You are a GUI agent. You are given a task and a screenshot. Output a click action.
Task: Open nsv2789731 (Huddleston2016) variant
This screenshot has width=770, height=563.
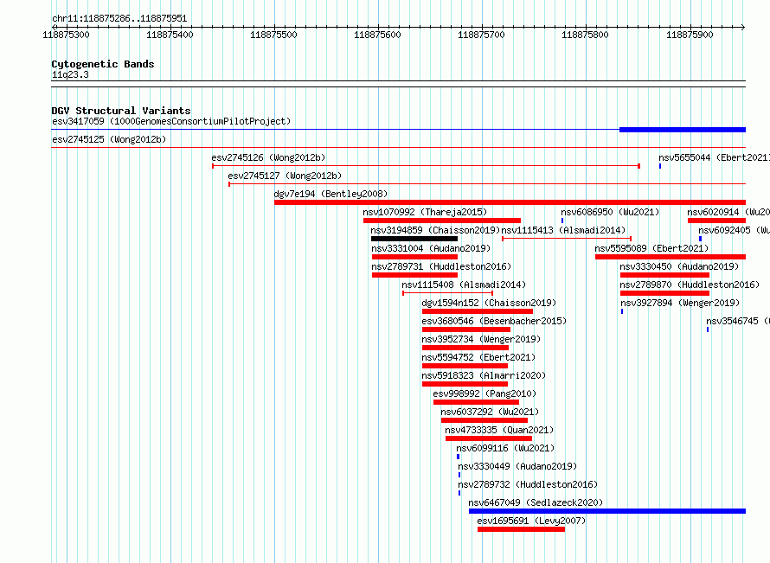441,266
